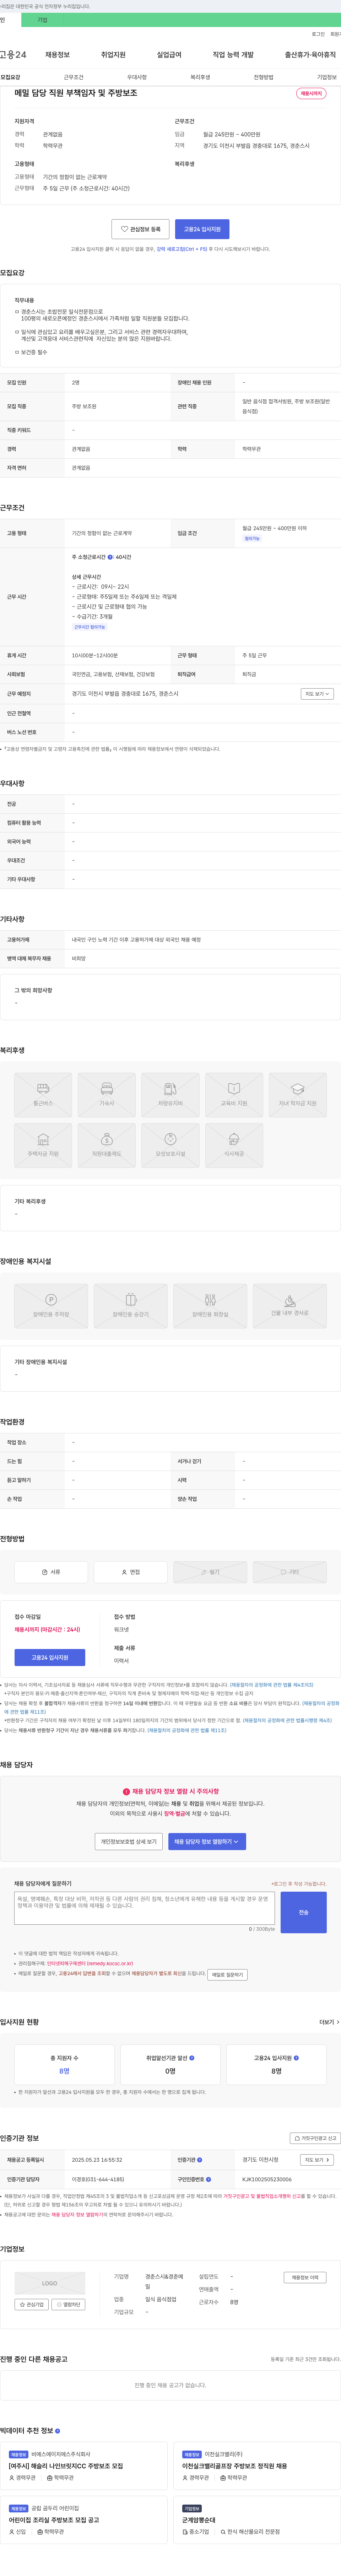This screenshot has width=341, height=2576.
Task: Open 해슬리 나인브릿지CC 주방보조 모집 posting
Action: [x=66, y=2466]
